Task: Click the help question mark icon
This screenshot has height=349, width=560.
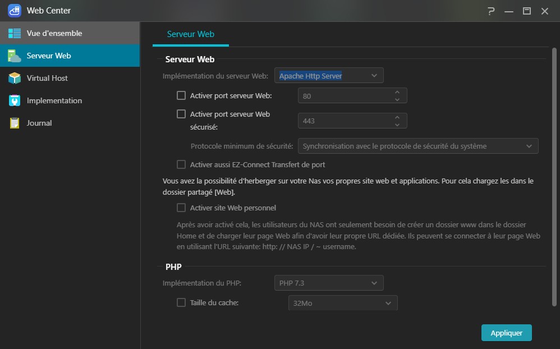Action: [x=491, y=11]
